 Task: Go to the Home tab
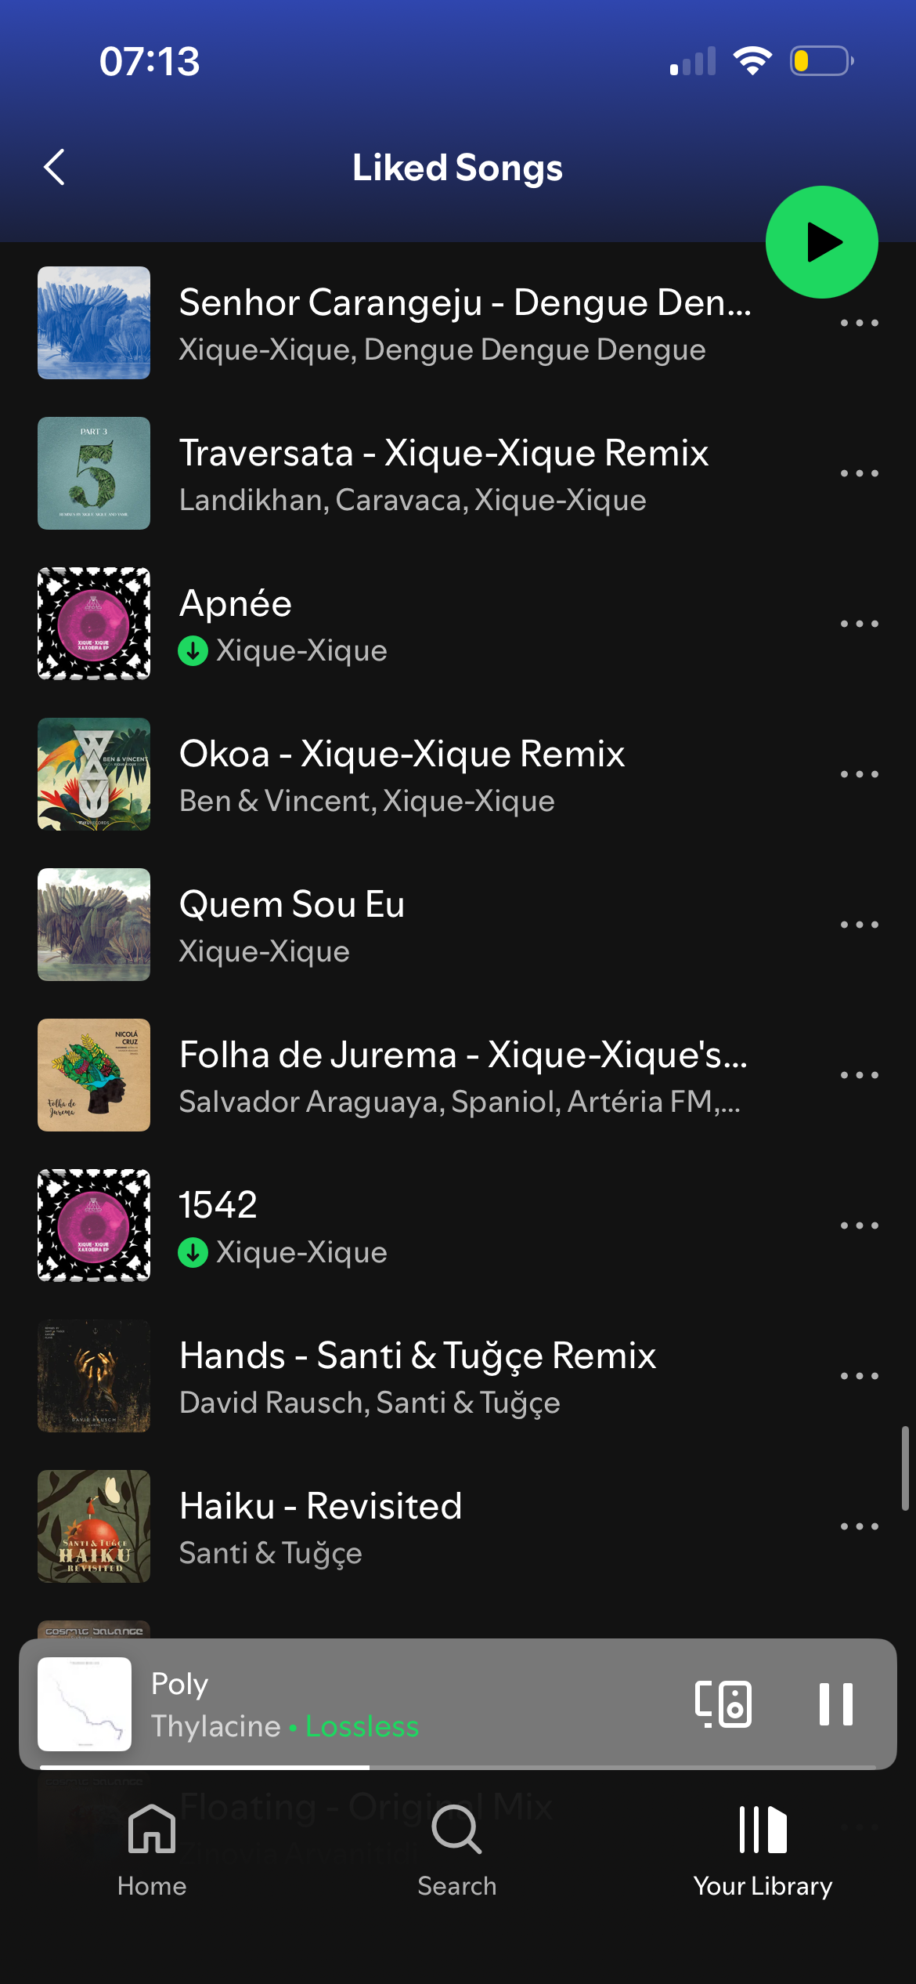[152, 1851]
